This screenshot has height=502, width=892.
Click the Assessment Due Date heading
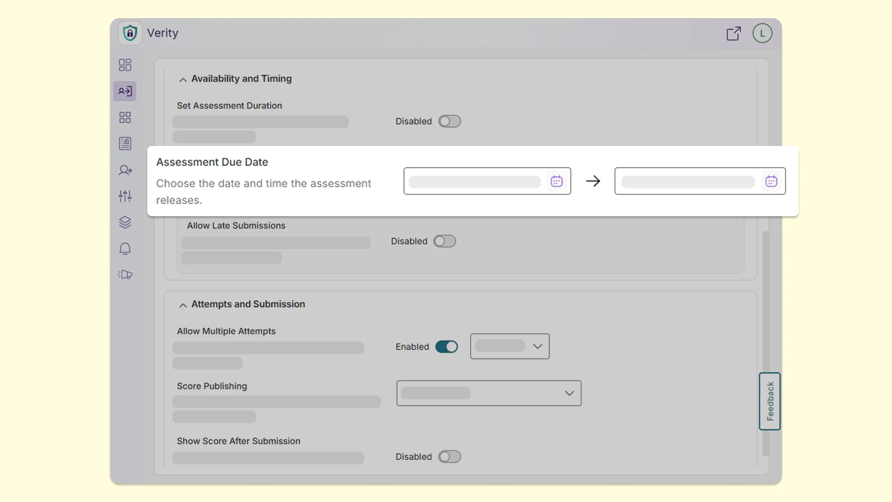212,162
